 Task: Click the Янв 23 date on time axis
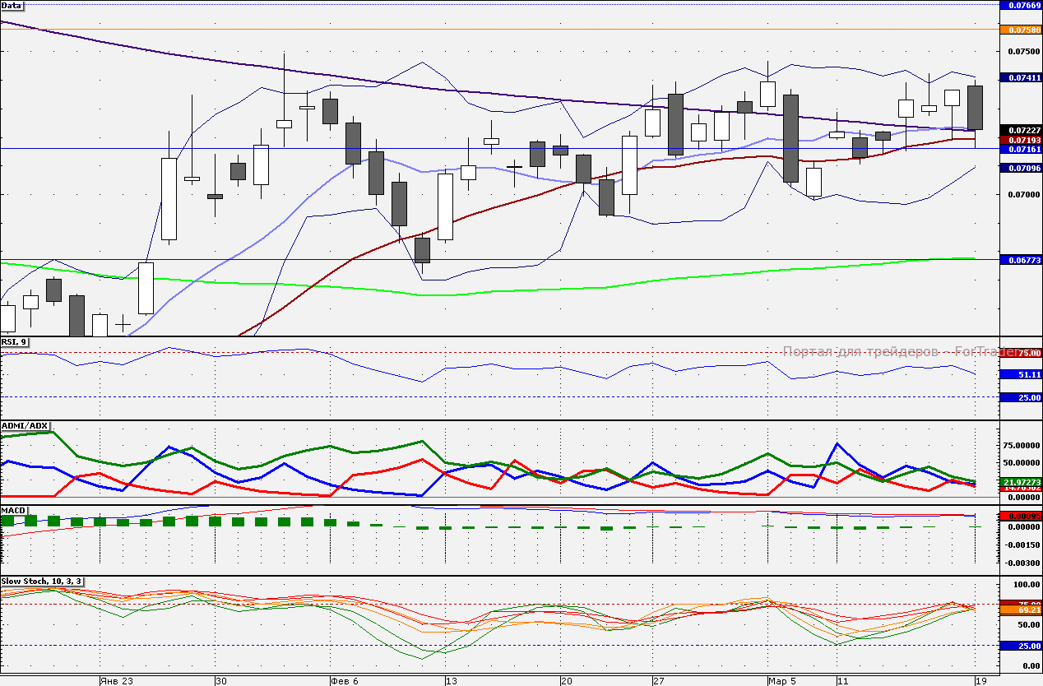[116, 681]
